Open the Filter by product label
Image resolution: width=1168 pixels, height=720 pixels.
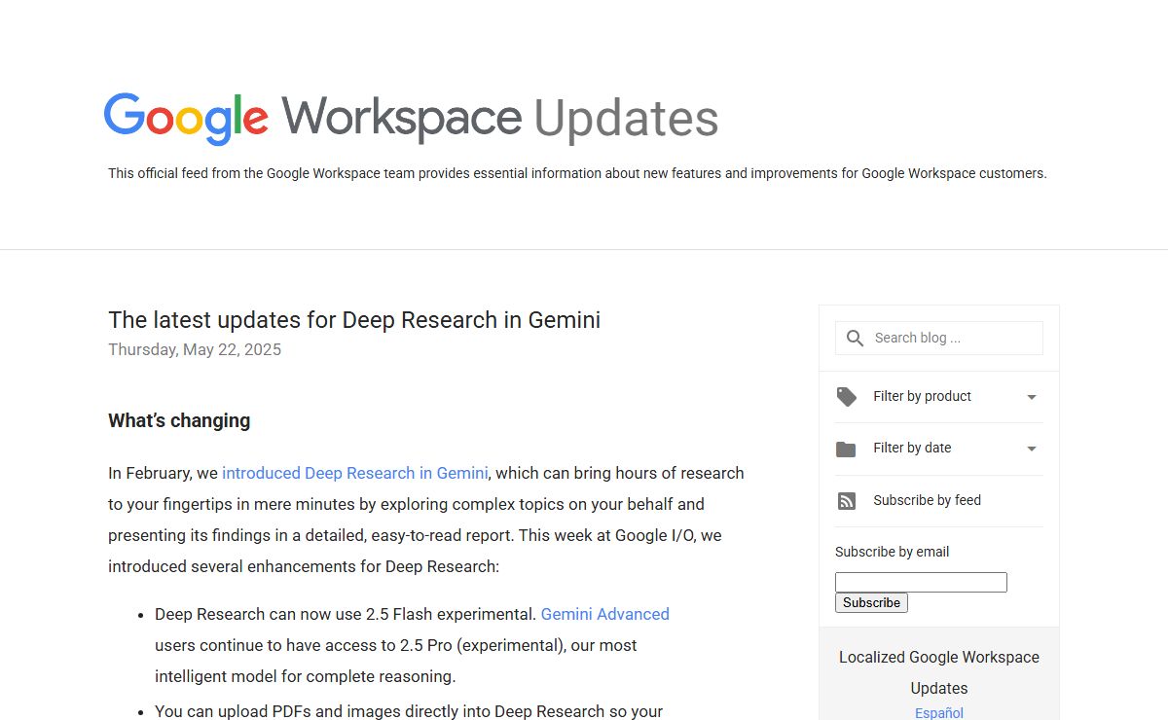(922, 396)
